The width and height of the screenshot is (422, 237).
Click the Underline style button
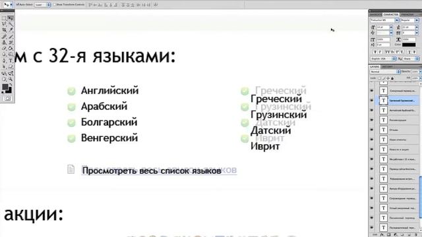[x=409, y=52]
